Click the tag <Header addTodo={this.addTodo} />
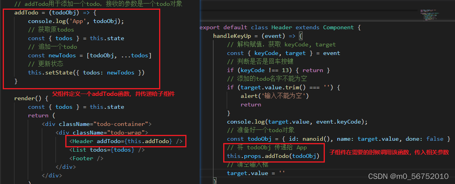This screenshot has height=184, width=455. coord(126,141)
